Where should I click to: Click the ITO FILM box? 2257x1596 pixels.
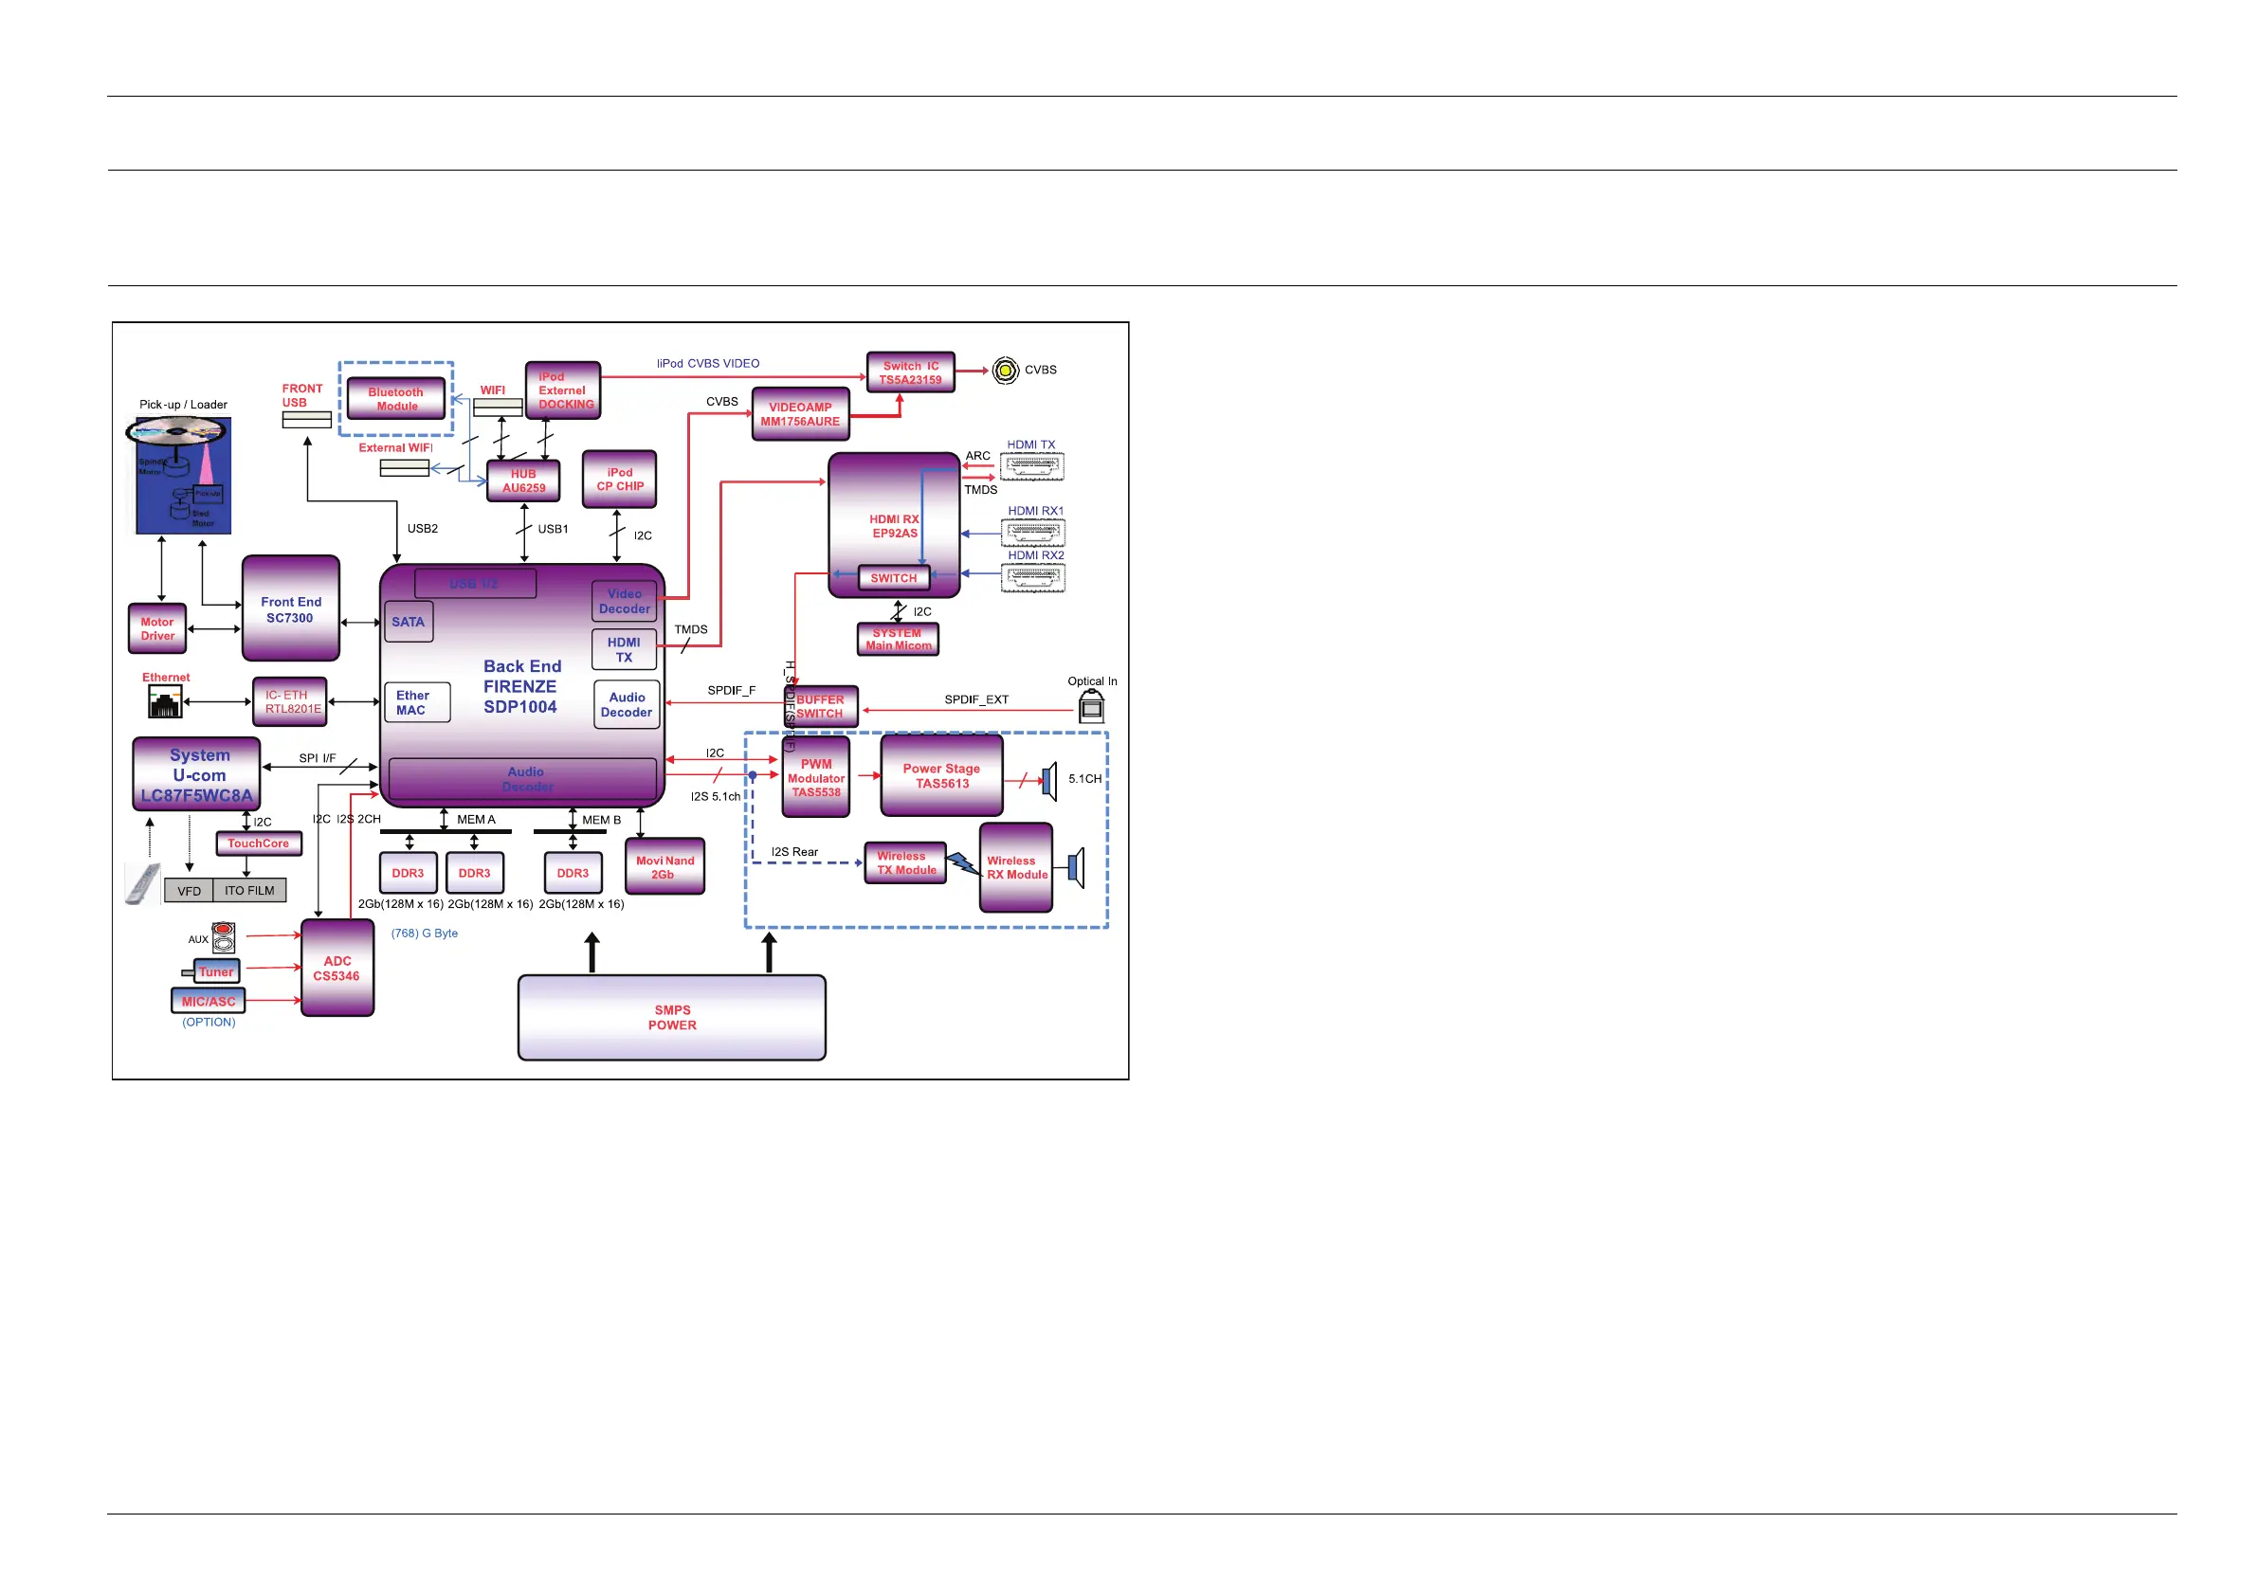pyautogui.click(x=249, y=890)
